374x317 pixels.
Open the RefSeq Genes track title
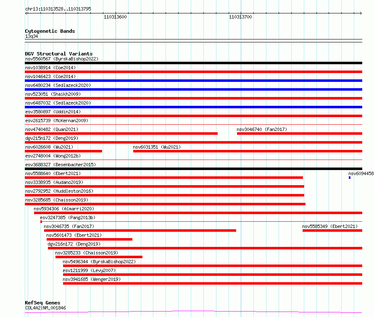[x=42, y=303]
